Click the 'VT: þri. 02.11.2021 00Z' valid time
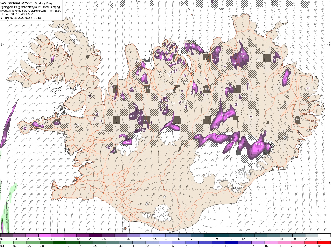Screen dimensions: 331x248 (15, 18)
